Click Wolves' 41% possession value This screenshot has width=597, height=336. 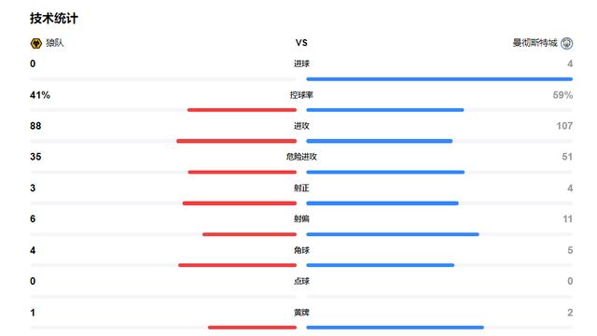tap(40, 95)
